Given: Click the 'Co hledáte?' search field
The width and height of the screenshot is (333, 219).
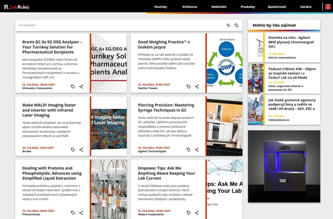Looking at the screenshot, I should click(118, 26).
